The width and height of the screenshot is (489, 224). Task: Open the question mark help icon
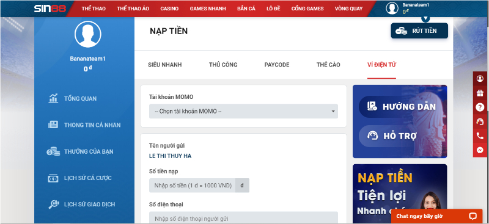[x=480, y=107]
